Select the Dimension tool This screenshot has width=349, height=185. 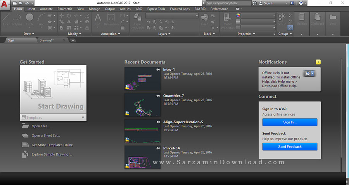[x=111, y=19]
